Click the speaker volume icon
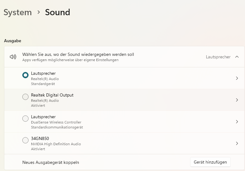The width and height of the screenshot is (245, 171). [x=13, y=57]
